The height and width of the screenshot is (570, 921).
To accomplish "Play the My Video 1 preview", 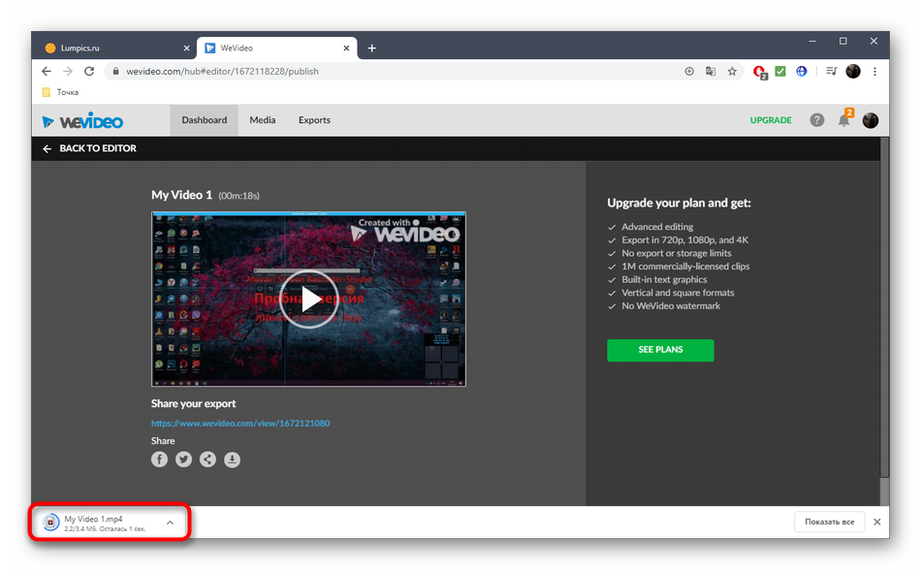I will point(308,299).
